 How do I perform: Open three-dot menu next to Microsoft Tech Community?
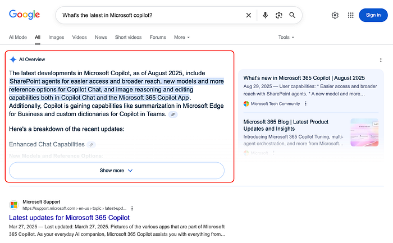click(305, 103)
